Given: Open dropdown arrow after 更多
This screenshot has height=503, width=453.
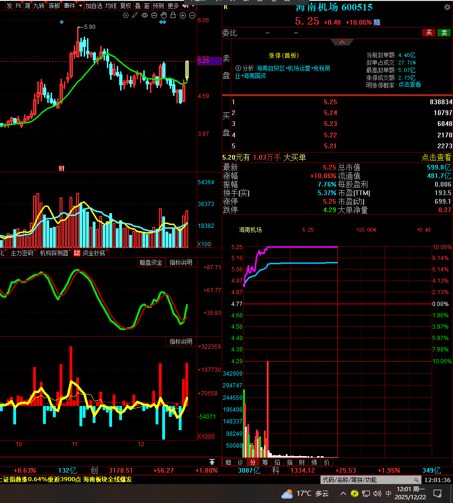Looking at the screenshot, I should click(x=193, y=6).
